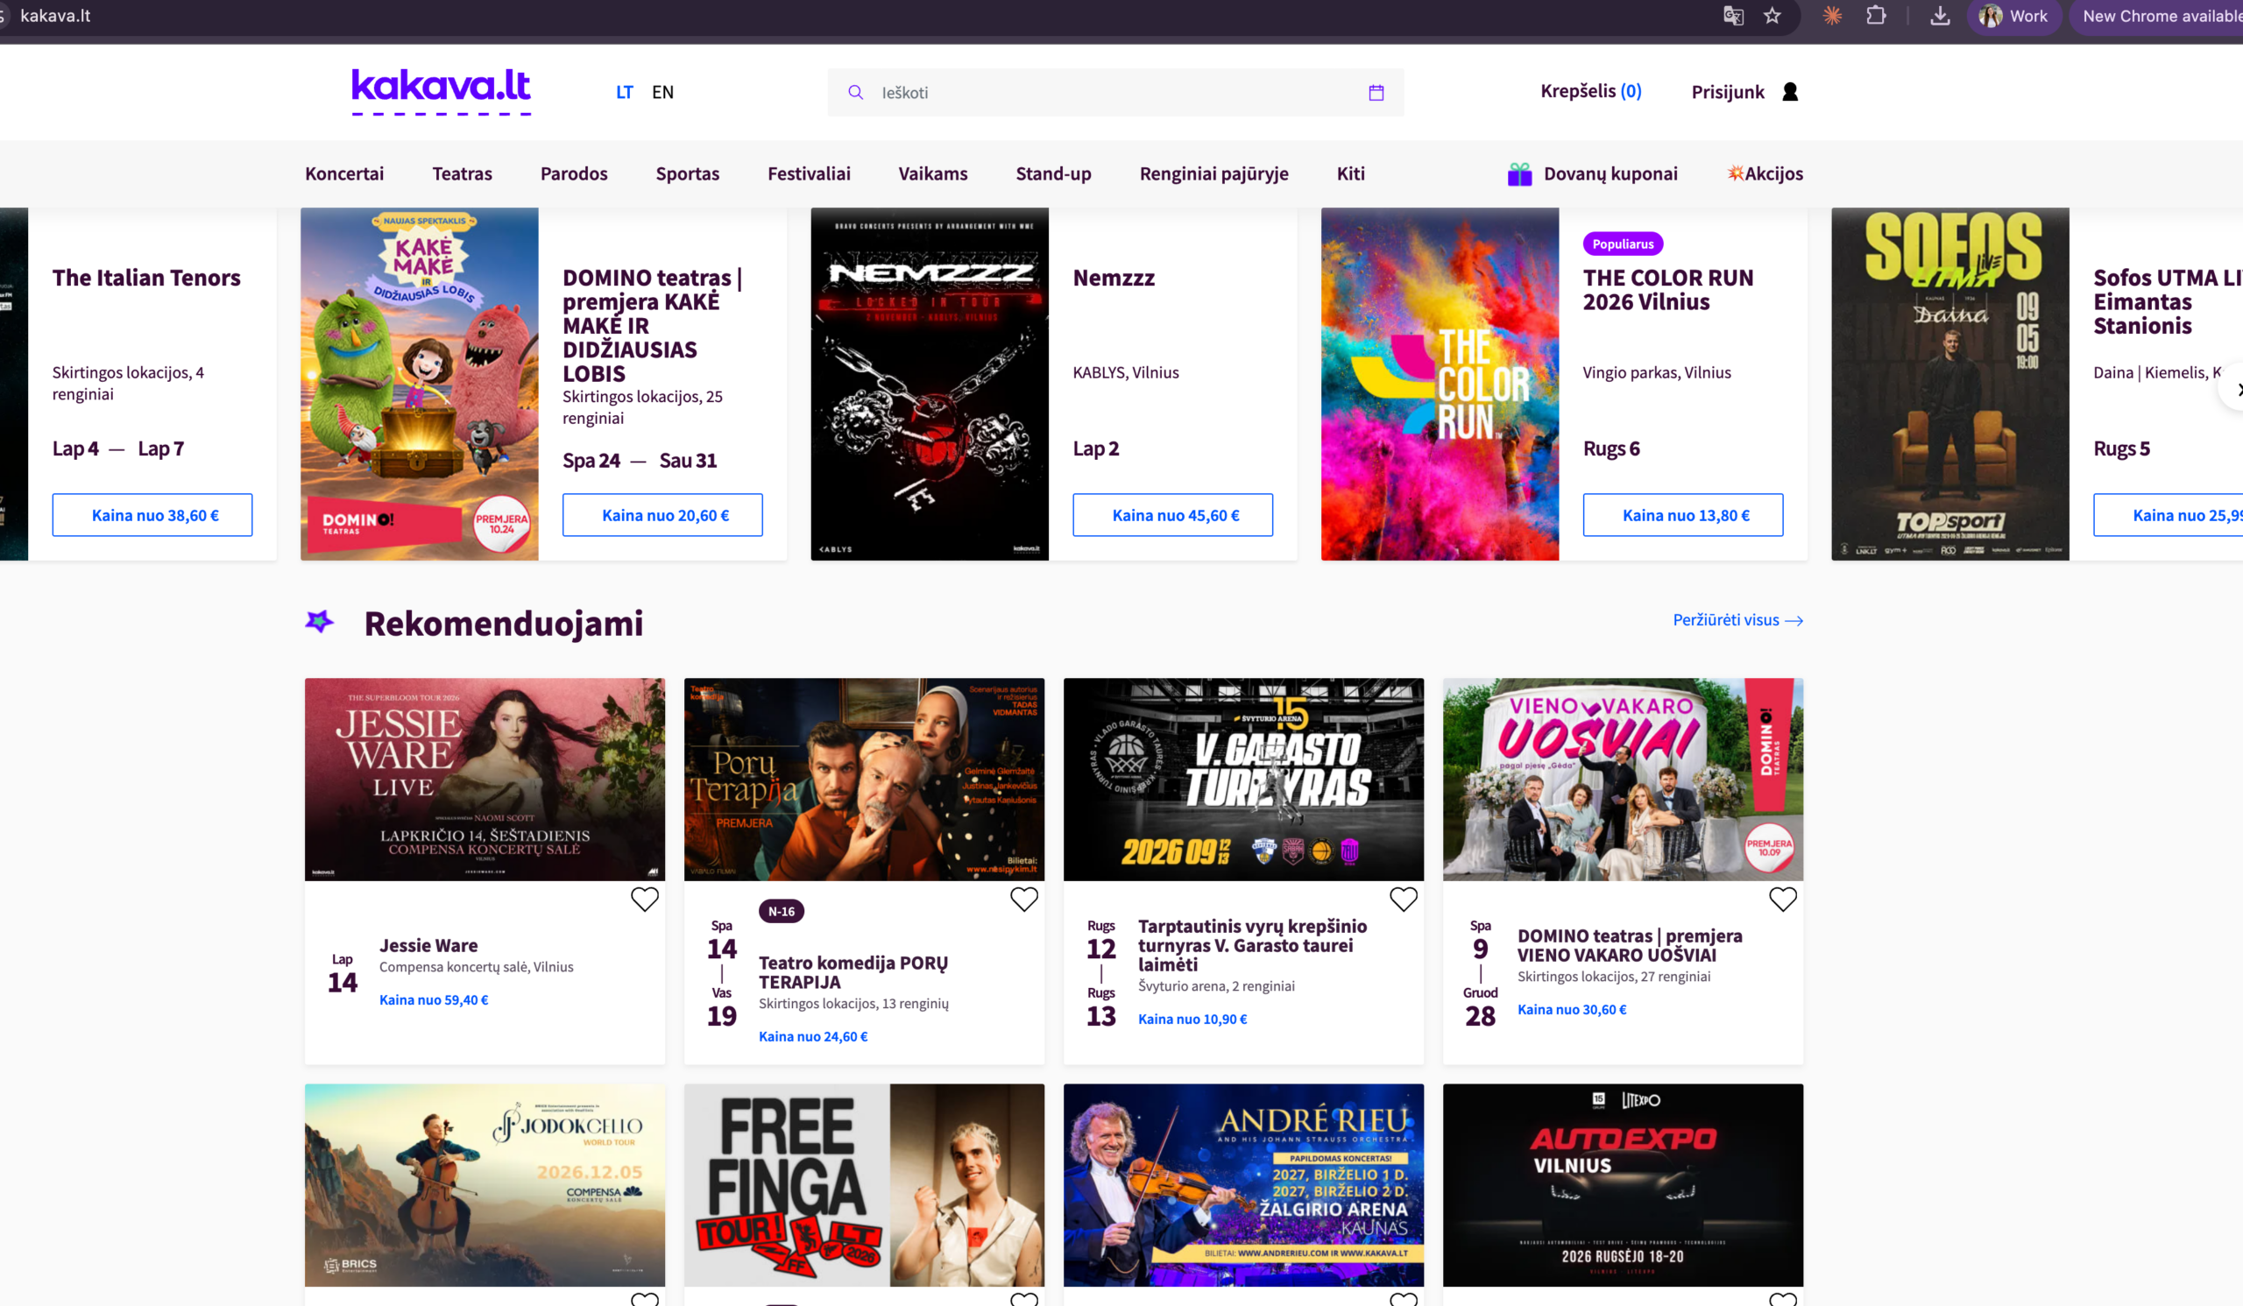Screen dimensions: 2243x1306
Task: Switch site language to EN
Action: 662,93
